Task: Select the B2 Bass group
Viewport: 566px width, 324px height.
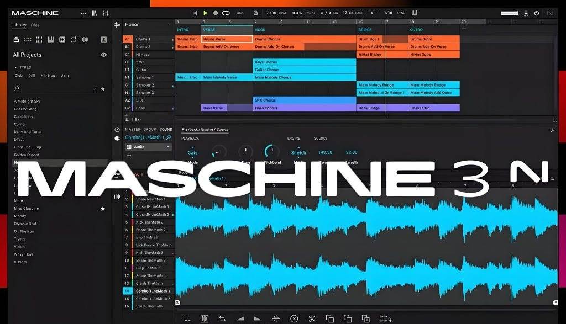Action: coord(149,108)
